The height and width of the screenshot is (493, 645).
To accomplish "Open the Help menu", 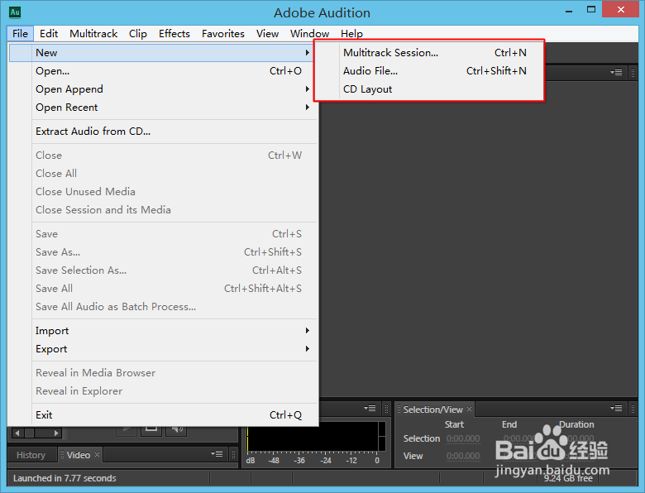I will pos(351,34).
